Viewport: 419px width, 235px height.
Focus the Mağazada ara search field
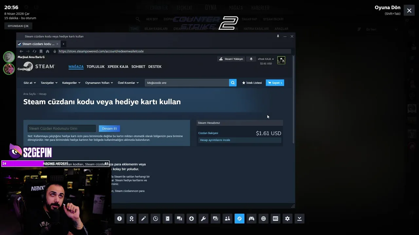tap(187, 83)
